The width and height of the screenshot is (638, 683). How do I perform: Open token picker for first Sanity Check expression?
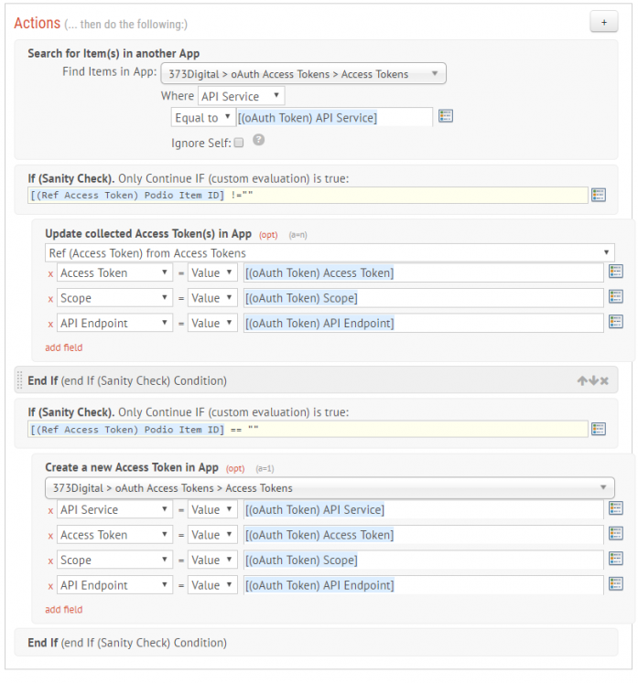click(599, 195)
